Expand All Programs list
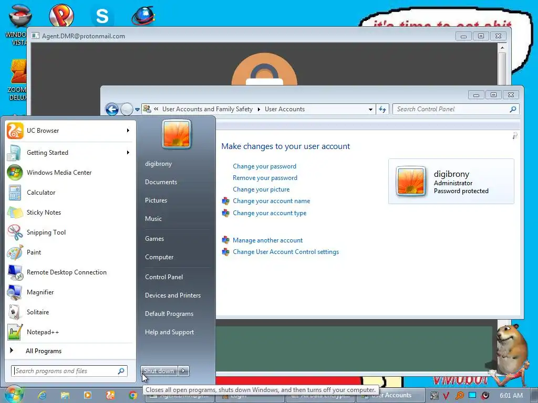Image resolution: width=538 pixels, height=403 pixels. [x=70, y=351]
